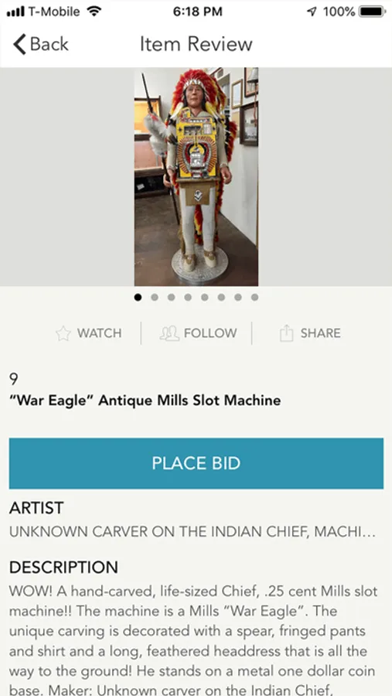Tap the battery indicator in status bar

point(372,12)
